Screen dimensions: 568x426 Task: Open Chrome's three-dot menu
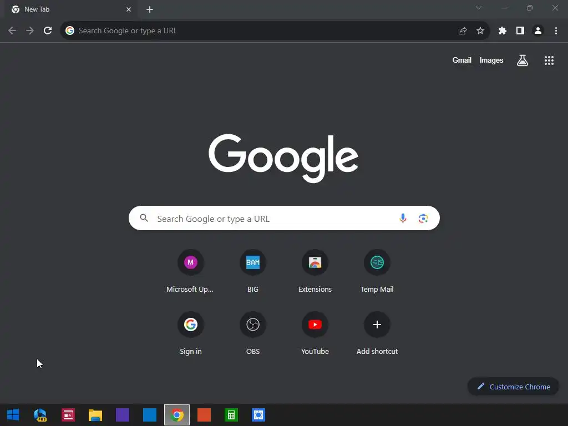coord(556,31)
